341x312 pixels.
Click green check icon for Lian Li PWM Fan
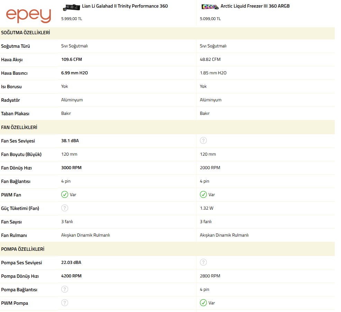tap(65, 194)
